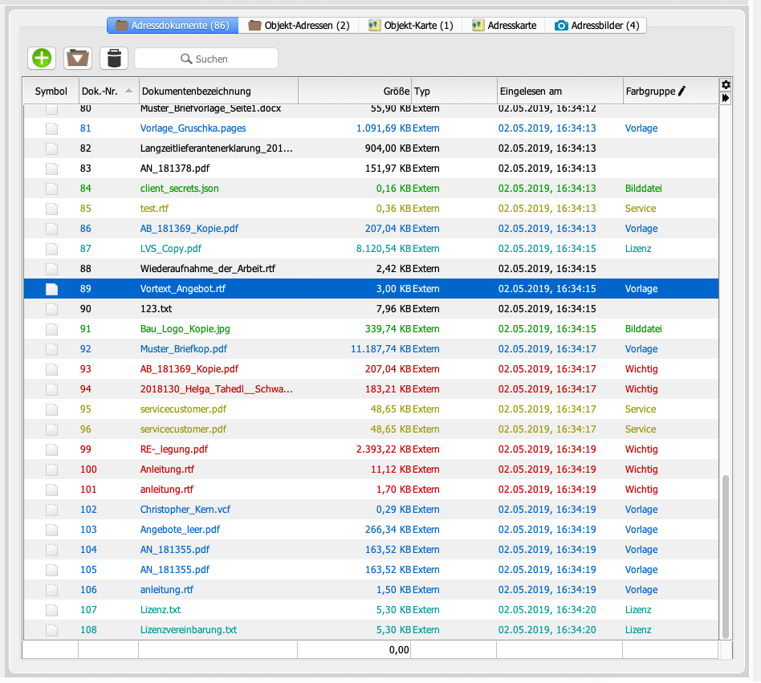Viewport: 761px width, 683px height.
Task: Click the document symbol of Vorlage_Gruschka.pages
Action: [51, 128]
